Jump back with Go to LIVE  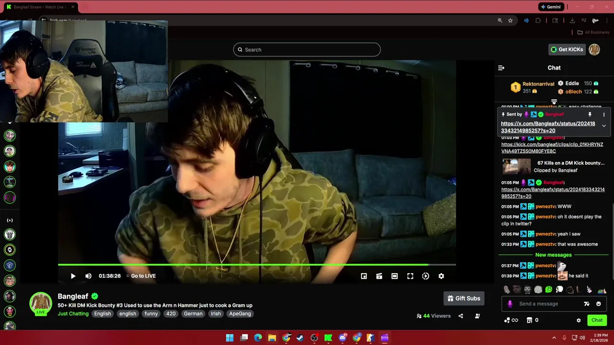tap(143, 276)
